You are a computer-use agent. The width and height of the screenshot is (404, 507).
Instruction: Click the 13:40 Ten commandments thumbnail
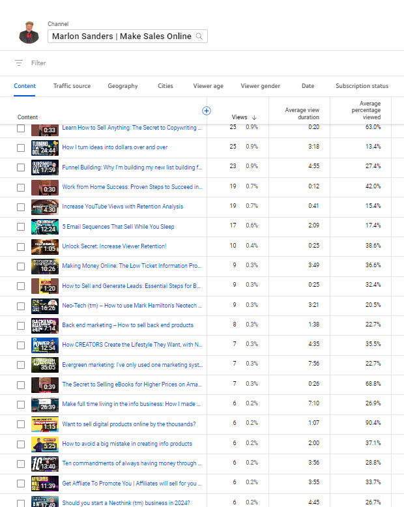pos(45,464)
